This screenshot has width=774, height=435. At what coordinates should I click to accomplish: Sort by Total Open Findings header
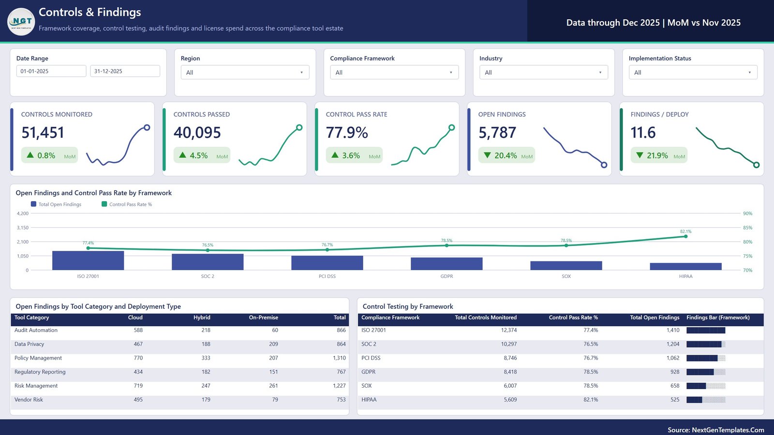coord(655,318)
